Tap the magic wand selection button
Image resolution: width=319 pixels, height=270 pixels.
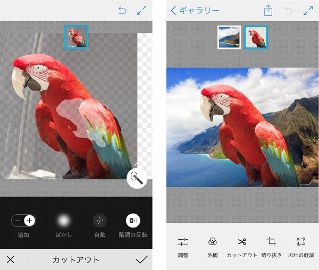pos(137,178)
